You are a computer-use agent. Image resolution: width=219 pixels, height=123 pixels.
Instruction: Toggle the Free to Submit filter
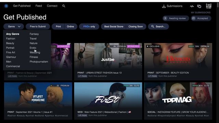tap(38, 27)
